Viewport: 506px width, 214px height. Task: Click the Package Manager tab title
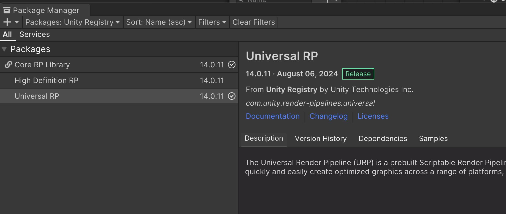pos(46,10)
